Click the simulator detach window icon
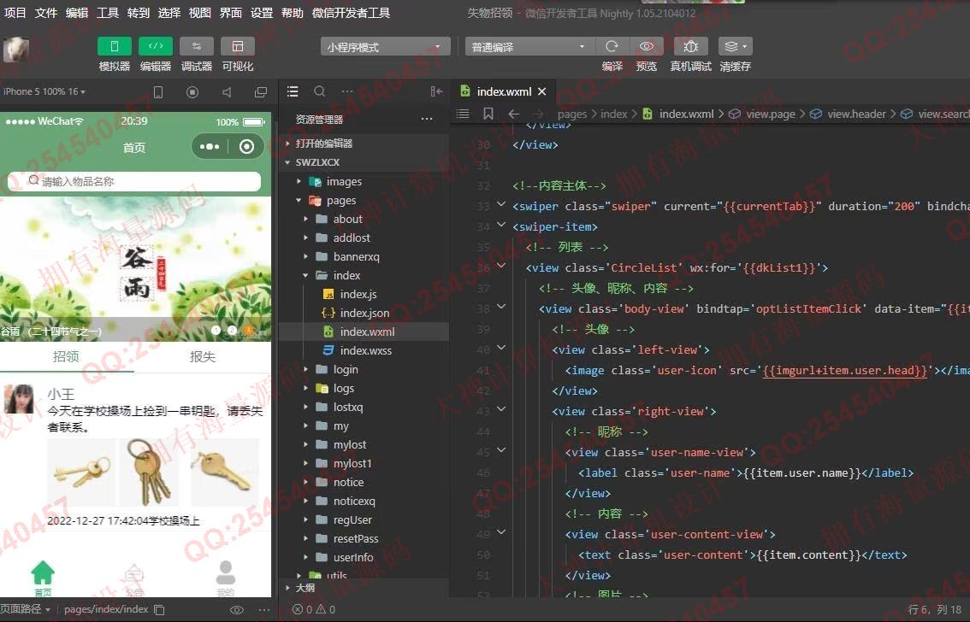This screenshot has height=622, width=970. [260, 92]
